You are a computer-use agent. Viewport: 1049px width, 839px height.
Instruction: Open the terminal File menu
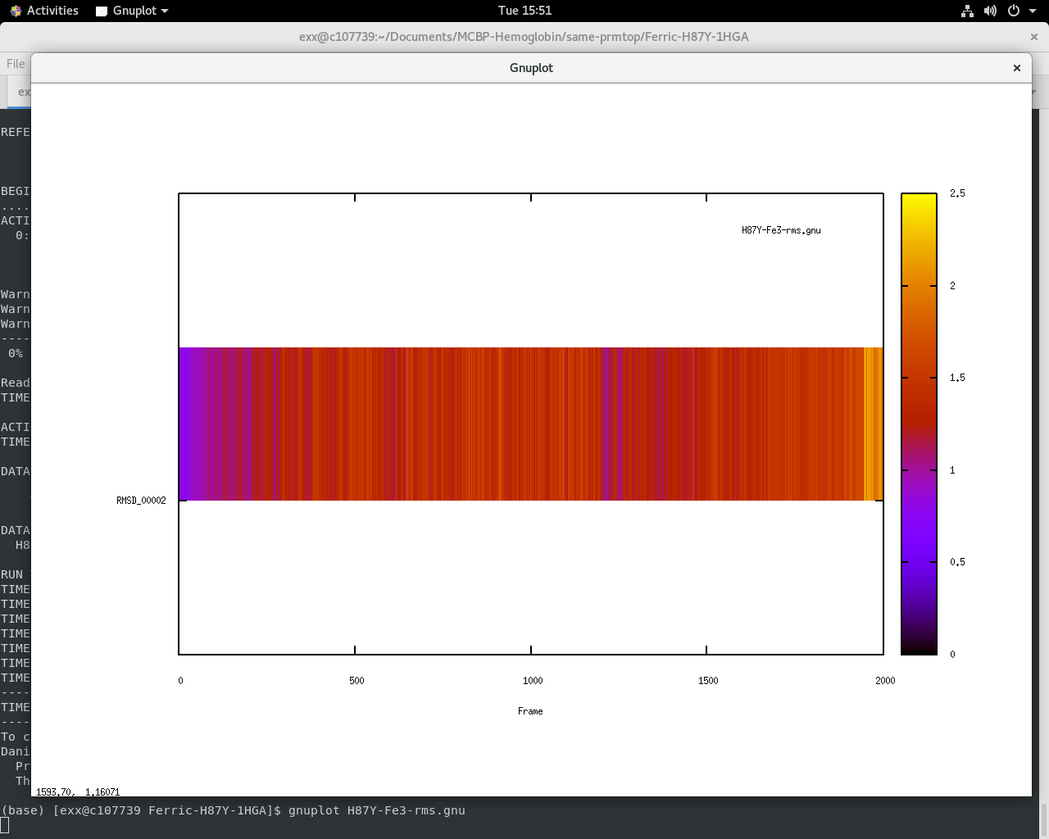tap(16, 64)
